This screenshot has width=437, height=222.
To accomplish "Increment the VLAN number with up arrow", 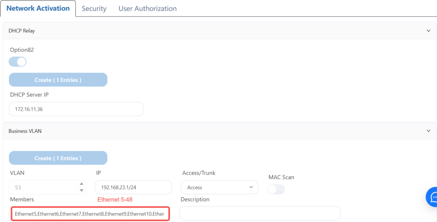I will pyautogui.click(x=82, y=185).
